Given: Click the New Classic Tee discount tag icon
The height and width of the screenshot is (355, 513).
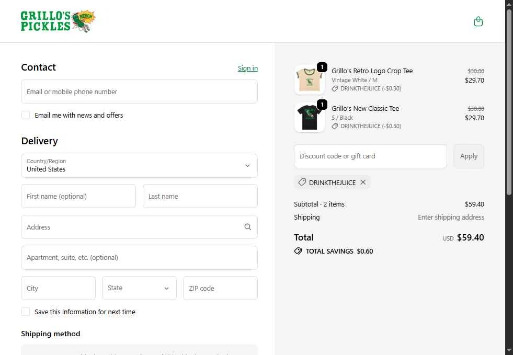Looking at the screenshot, I should pos(334,126).
